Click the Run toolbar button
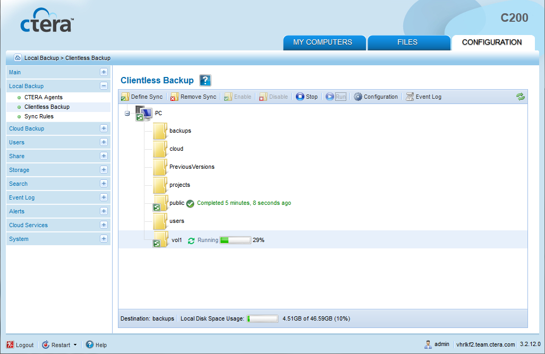Screen dimensions: 545x354 (336, 97)
